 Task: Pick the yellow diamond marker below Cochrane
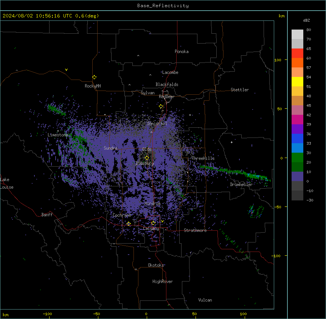coord(129,224)
